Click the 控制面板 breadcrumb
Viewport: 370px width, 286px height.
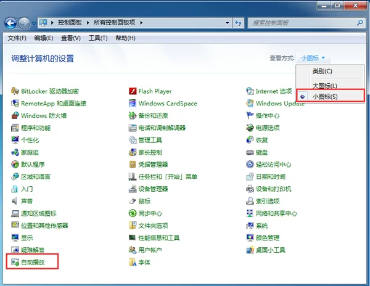click(x=70, y=23)
